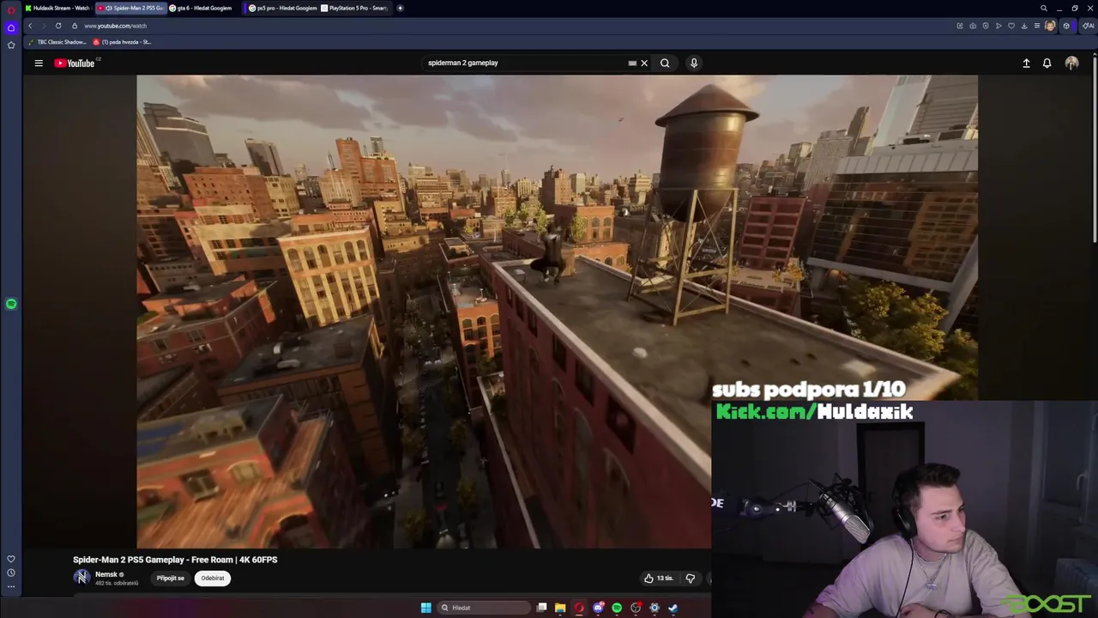The height and width of the screenshot is (618, 1098).
Task: Open a new browser tab with plus
Action: point(400,8)
